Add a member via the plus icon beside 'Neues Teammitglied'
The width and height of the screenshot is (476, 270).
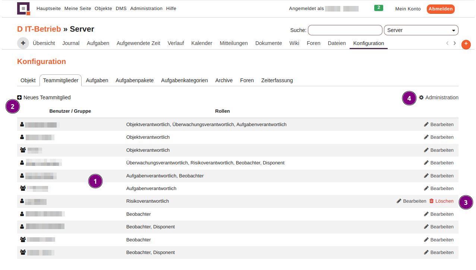pyautogui.click(x=19, y=97)
